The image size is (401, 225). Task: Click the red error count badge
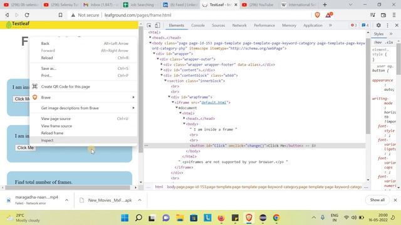click(x=353, y=25)
